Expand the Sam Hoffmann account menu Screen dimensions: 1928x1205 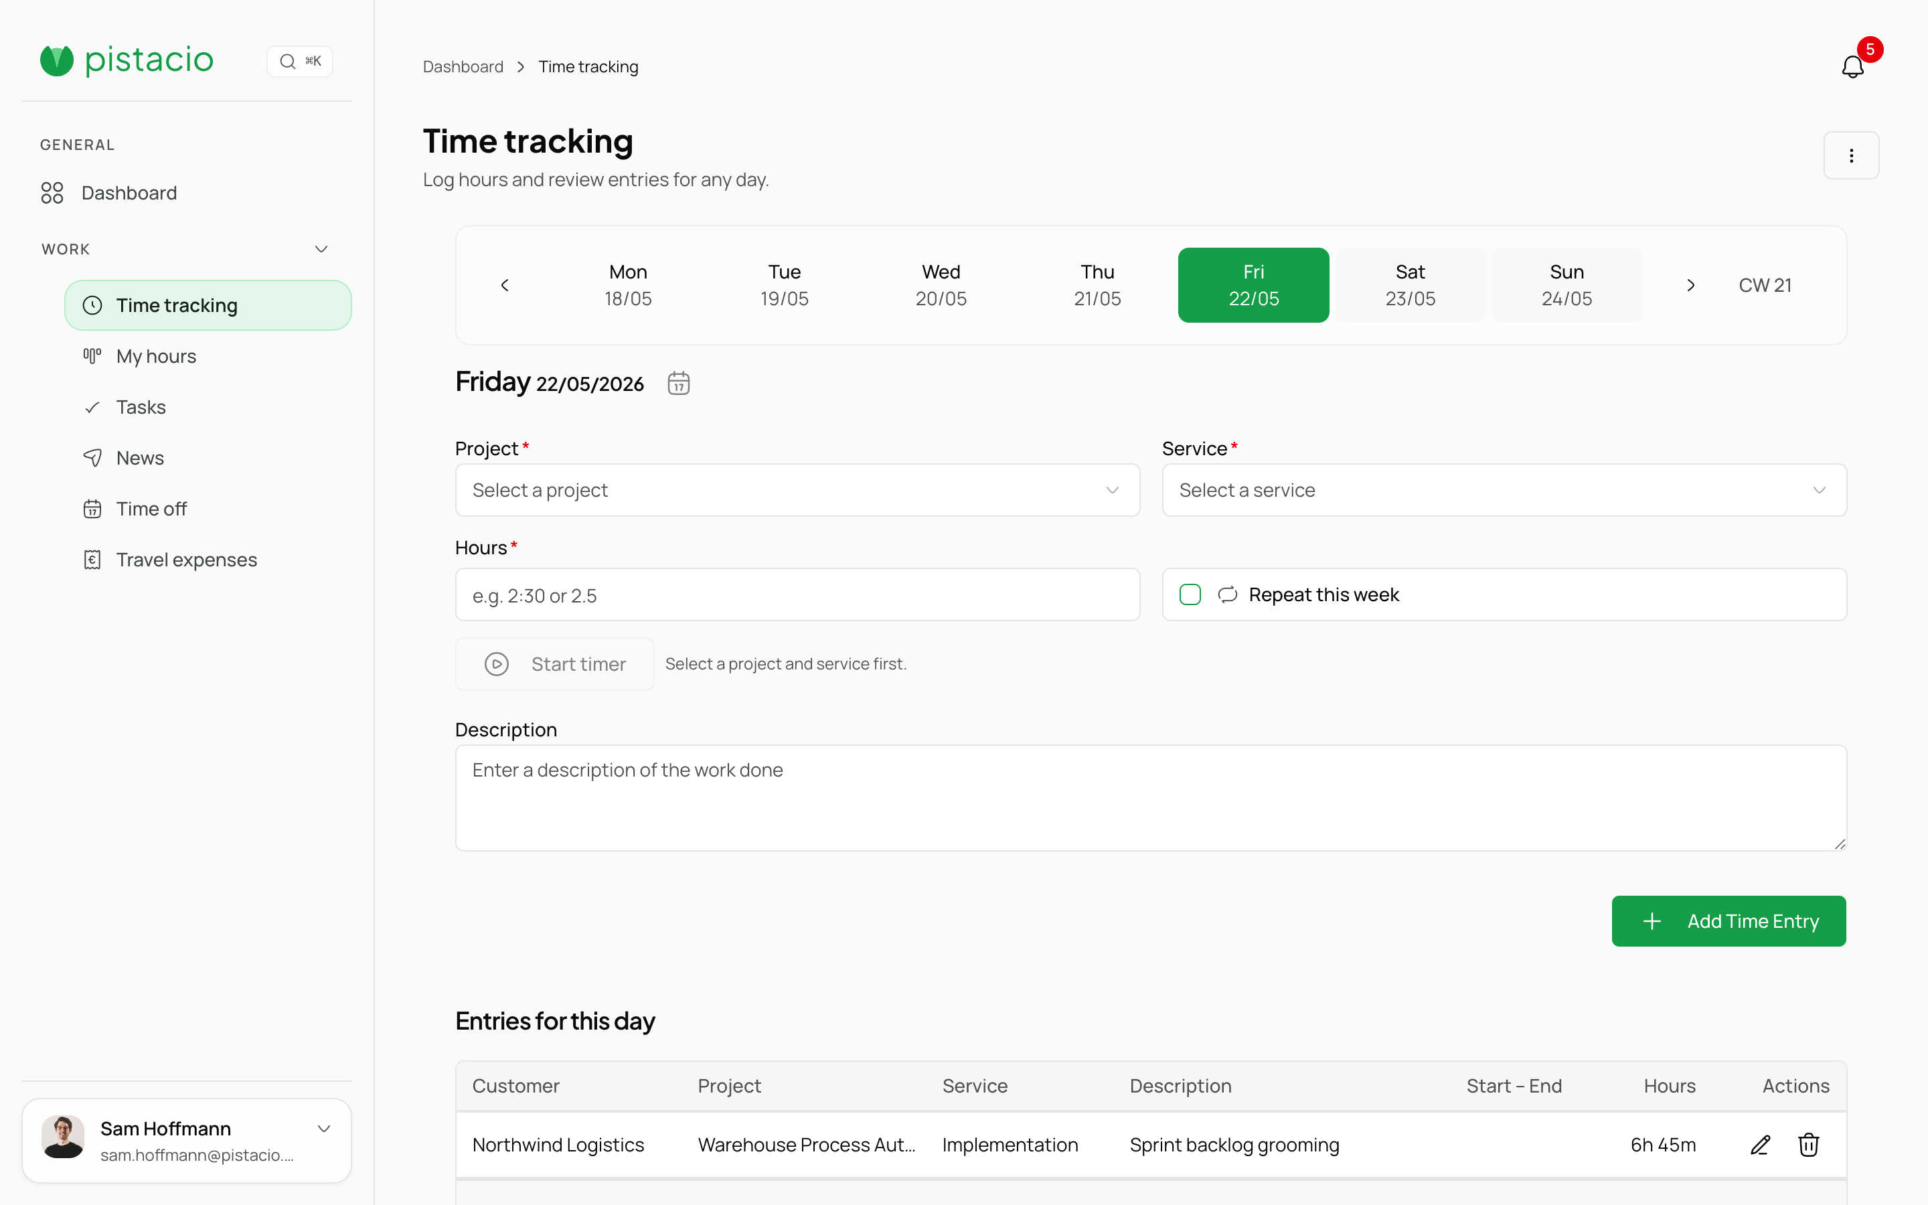click(x=323, y=1129)
